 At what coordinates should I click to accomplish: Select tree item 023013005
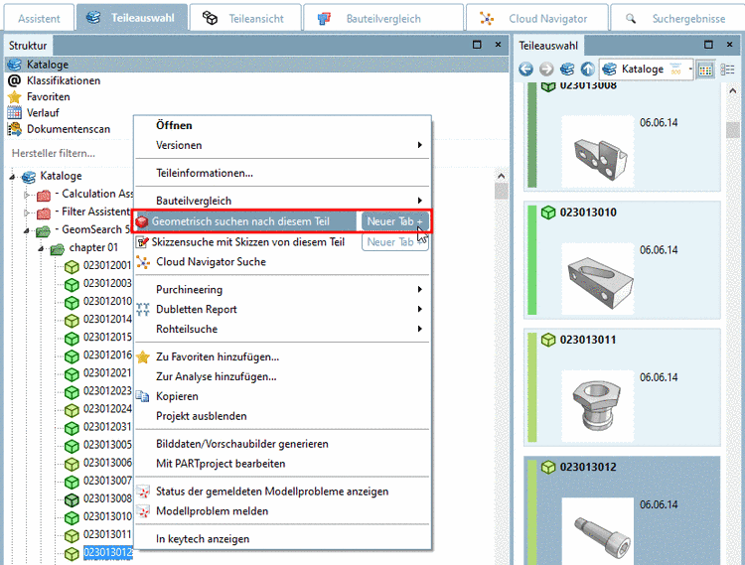click(107, 445)
